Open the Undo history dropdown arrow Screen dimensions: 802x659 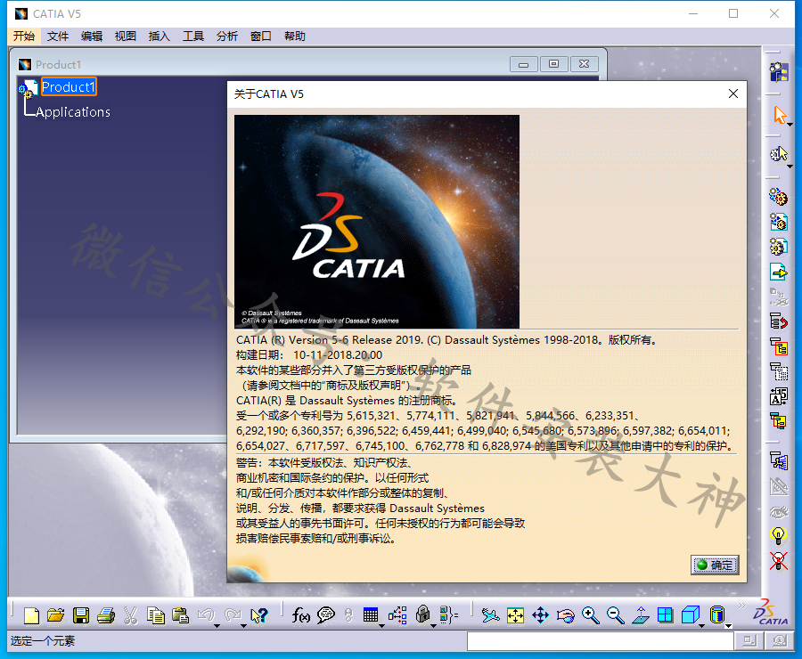click(x=217, y=626)
